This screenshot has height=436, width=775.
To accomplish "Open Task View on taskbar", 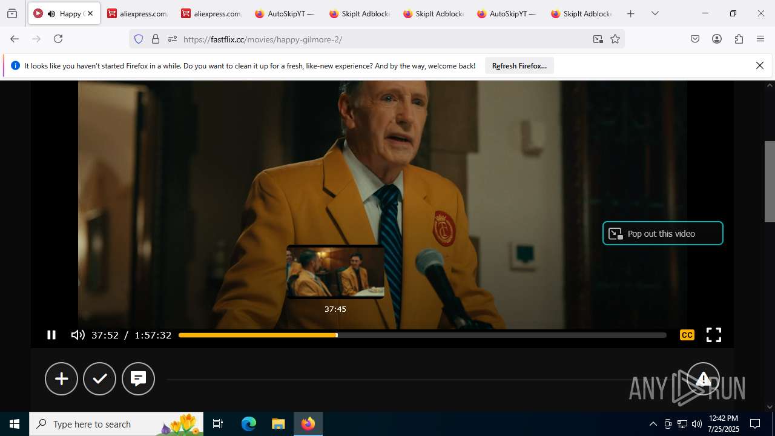I will 218,424.
